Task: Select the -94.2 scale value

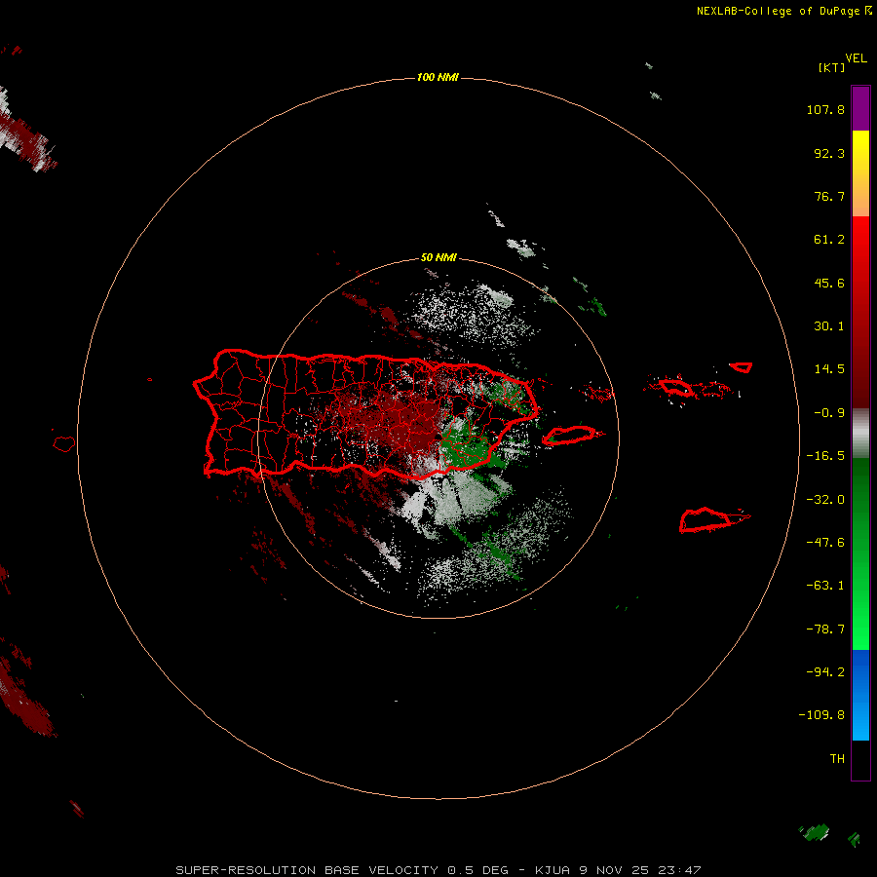Action: (825, 672)
